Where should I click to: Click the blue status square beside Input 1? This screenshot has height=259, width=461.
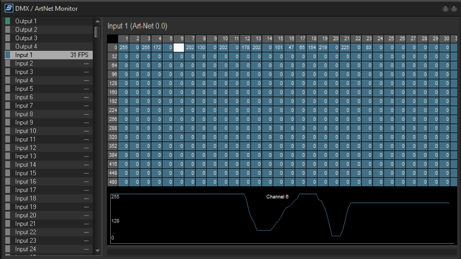[8, 55]
